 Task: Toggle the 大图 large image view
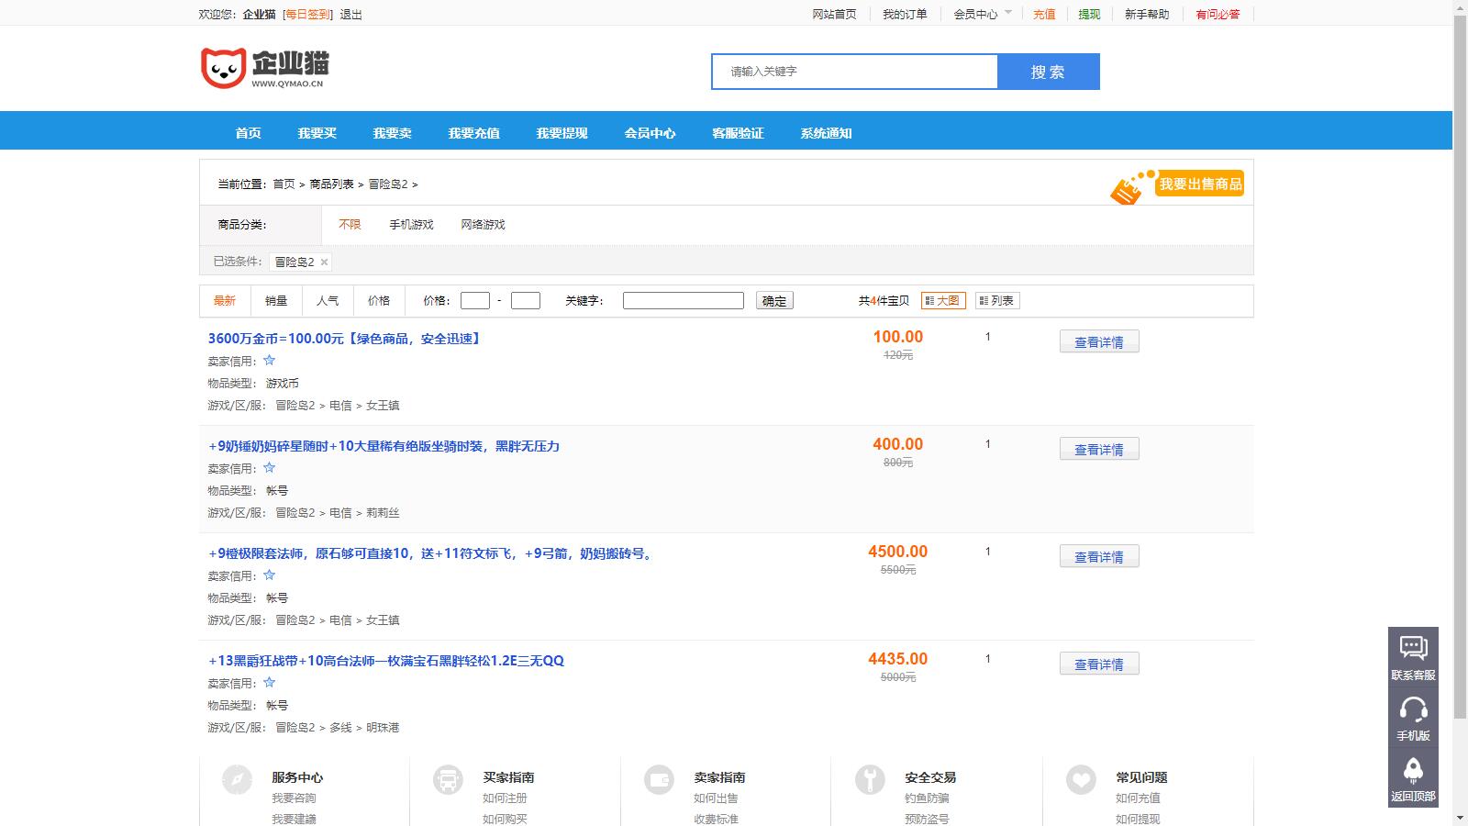[x=944, y=300]
